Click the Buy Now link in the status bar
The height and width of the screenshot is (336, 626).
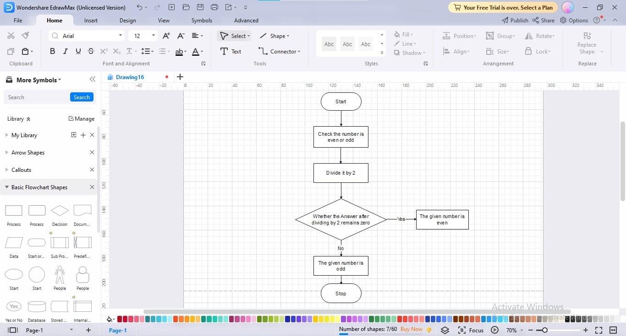click(411, 329)
